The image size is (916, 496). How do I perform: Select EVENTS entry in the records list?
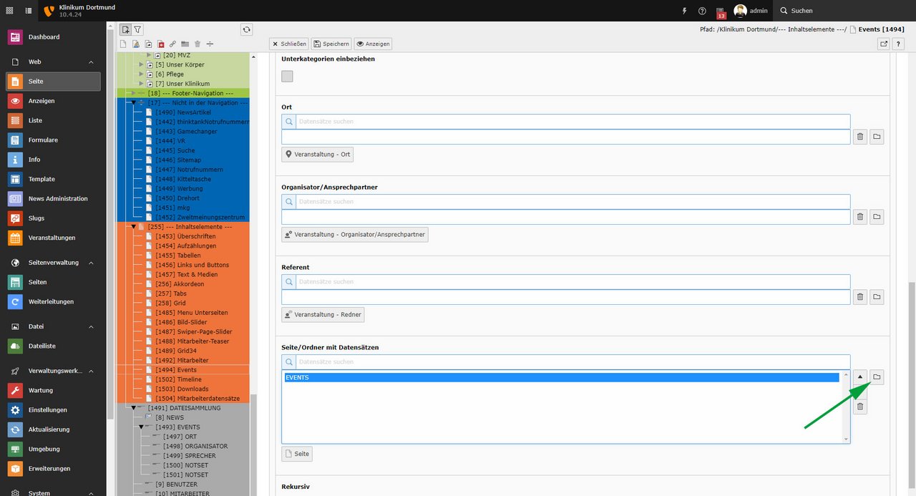point(562,377)
